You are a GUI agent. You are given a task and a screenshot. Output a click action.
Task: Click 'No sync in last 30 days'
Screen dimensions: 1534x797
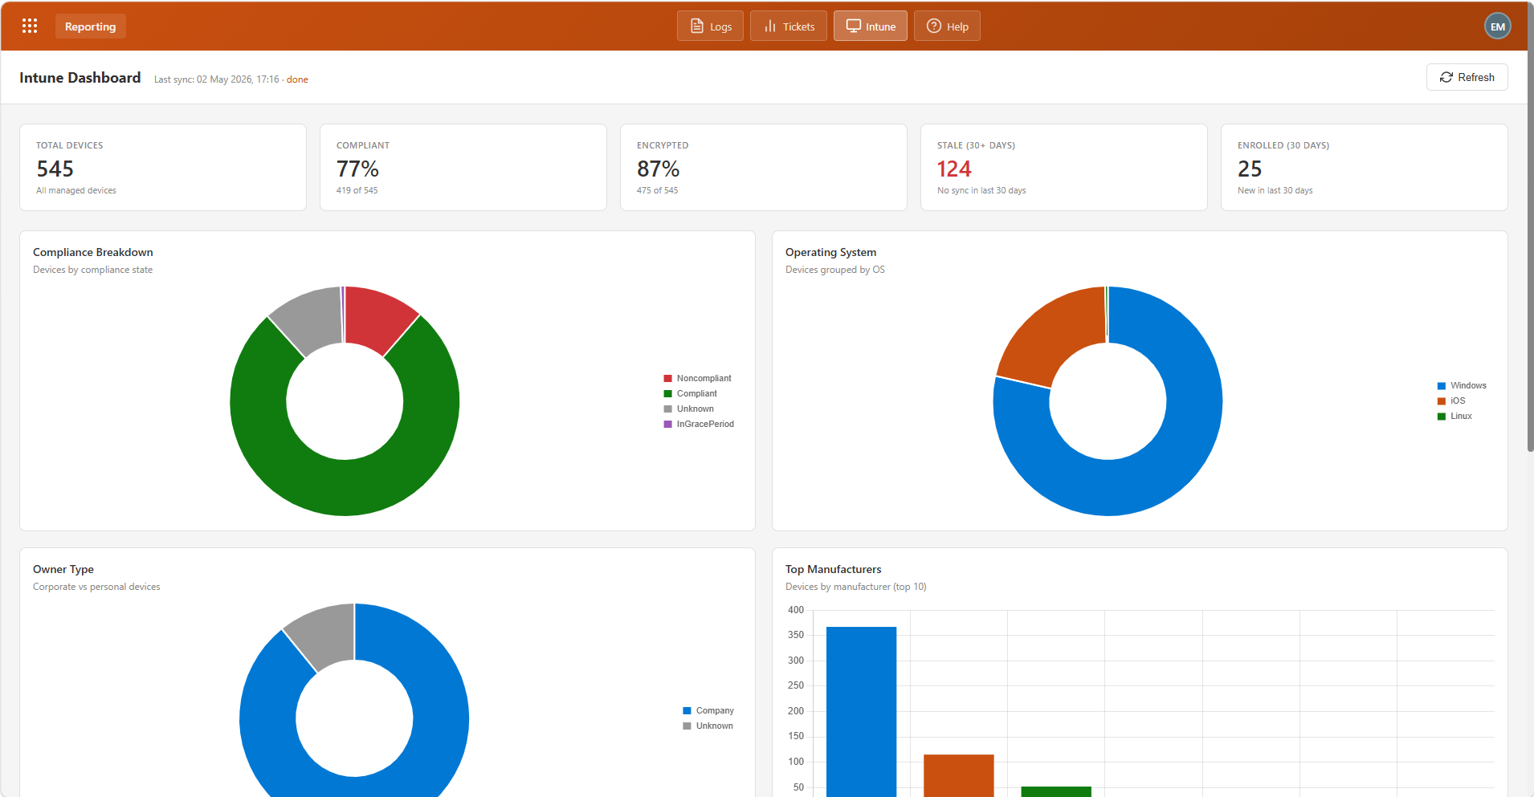(x=981, y=190)
